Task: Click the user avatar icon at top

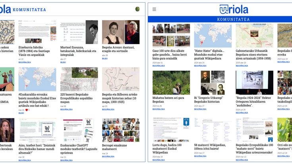Action: click(x=137, y=9)
